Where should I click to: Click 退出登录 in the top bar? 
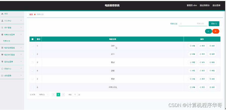click(x=216, y=6)
